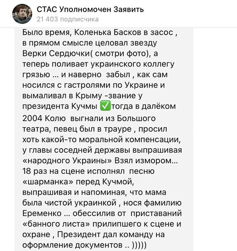Image resolution: width=237 pixels, height=251 pixels.
Task: Click the words президента Кучмы
Action: pos(61,107)
